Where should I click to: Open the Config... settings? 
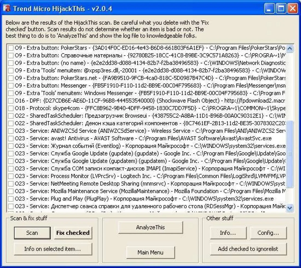tap(268, 233)
